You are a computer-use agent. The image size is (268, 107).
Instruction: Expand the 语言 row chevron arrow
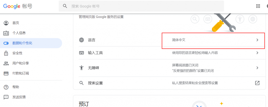[x=257, y=40]
